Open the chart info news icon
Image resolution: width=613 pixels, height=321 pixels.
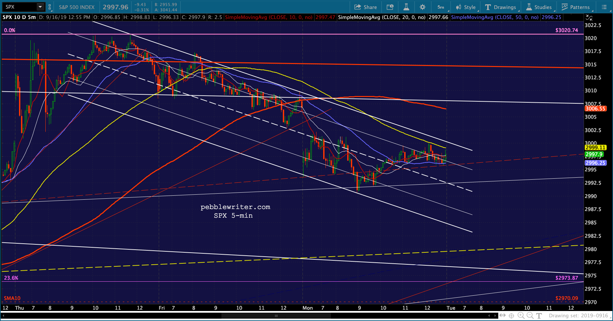click(390, 7)
